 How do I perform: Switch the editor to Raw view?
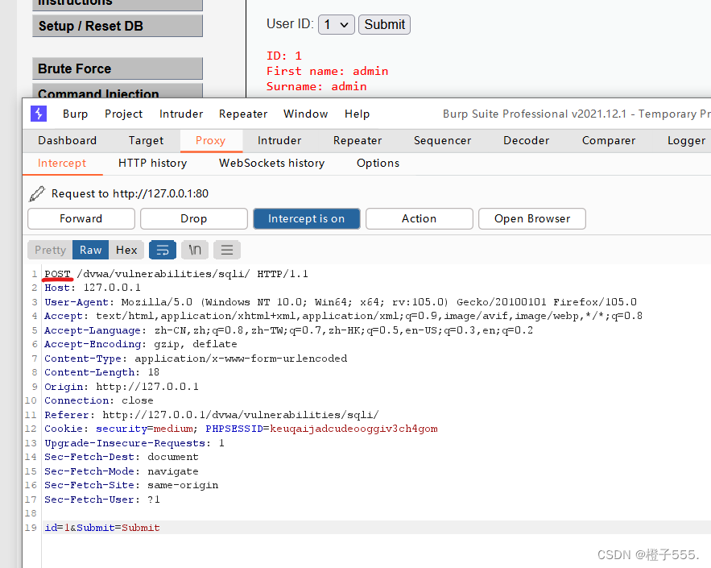click(91, 250)
